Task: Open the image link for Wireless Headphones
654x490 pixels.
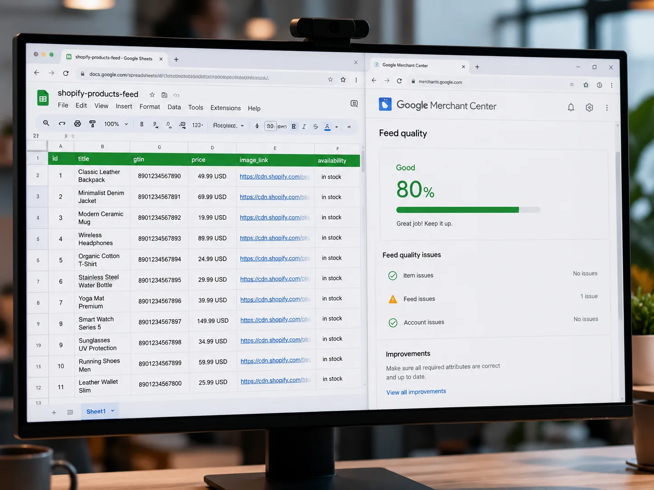Action: [275, 238]
